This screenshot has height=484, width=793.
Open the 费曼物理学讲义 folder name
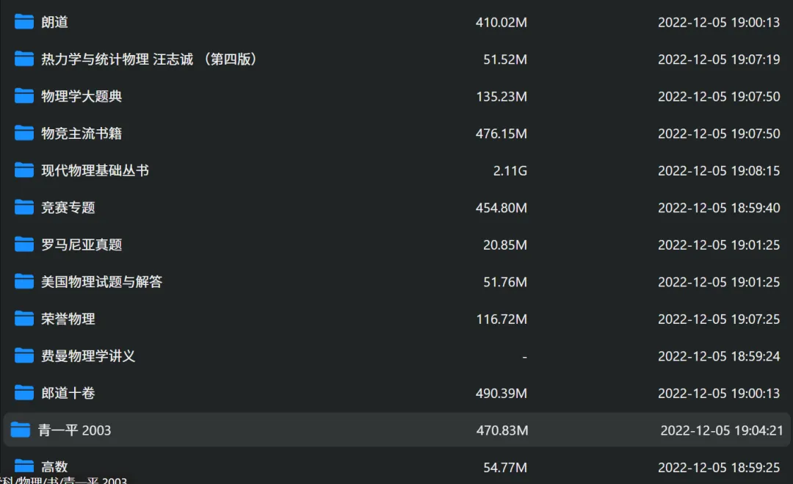(x=88, y=356)
